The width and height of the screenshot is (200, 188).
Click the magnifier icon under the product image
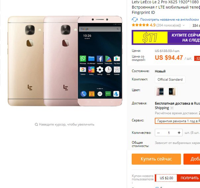[x=36, y=124]
